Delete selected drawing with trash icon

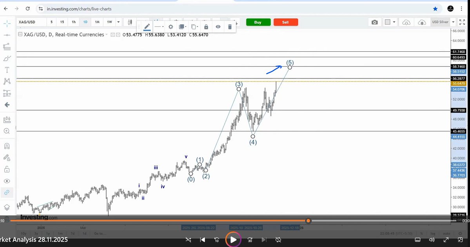pos(230,27)
